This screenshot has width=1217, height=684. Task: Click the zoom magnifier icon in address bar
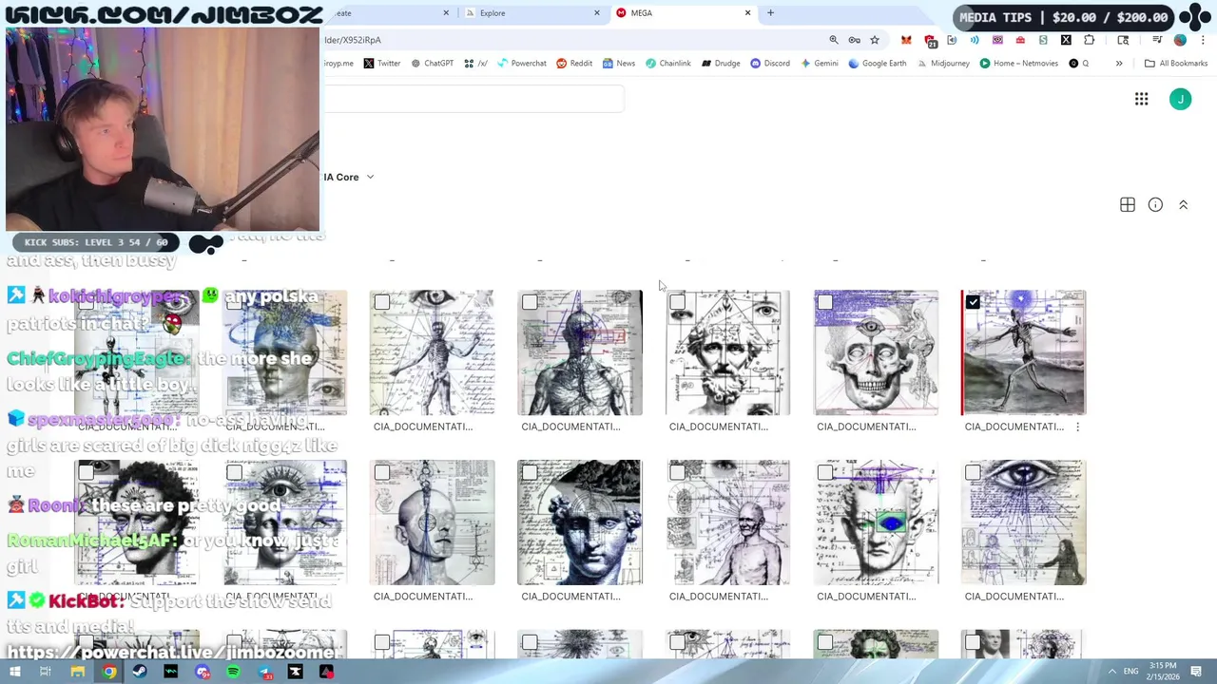coord(834,40)
